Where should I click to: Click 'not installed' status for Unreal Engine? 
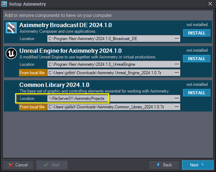point(197,50)
